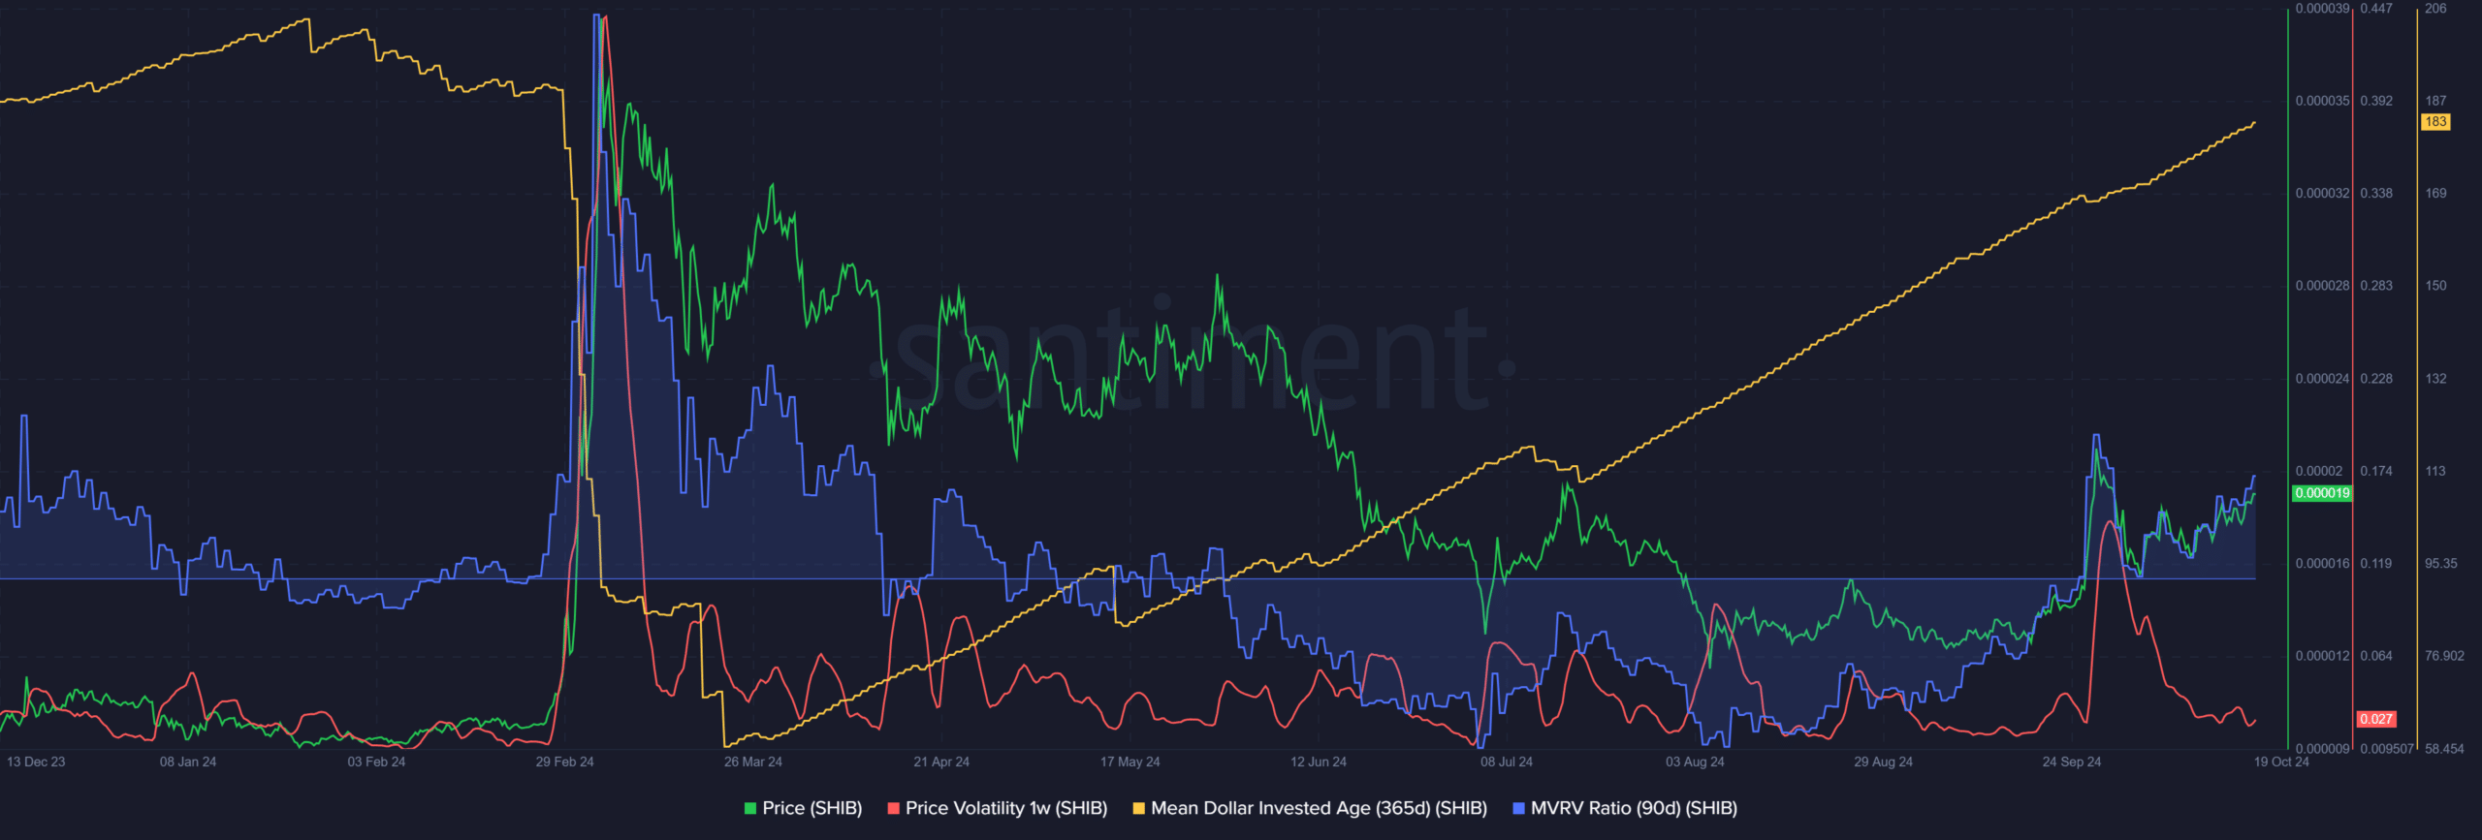The height and width of the screenshot is (840, 2482).
Task: Click the 0.064 volatility axis label
Action: (x=2375, y=656)
